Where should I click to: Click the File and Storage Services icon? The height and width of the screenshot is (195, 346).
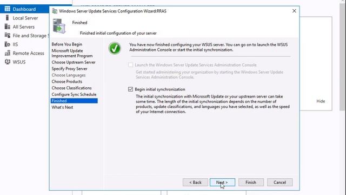coord(7,35)
